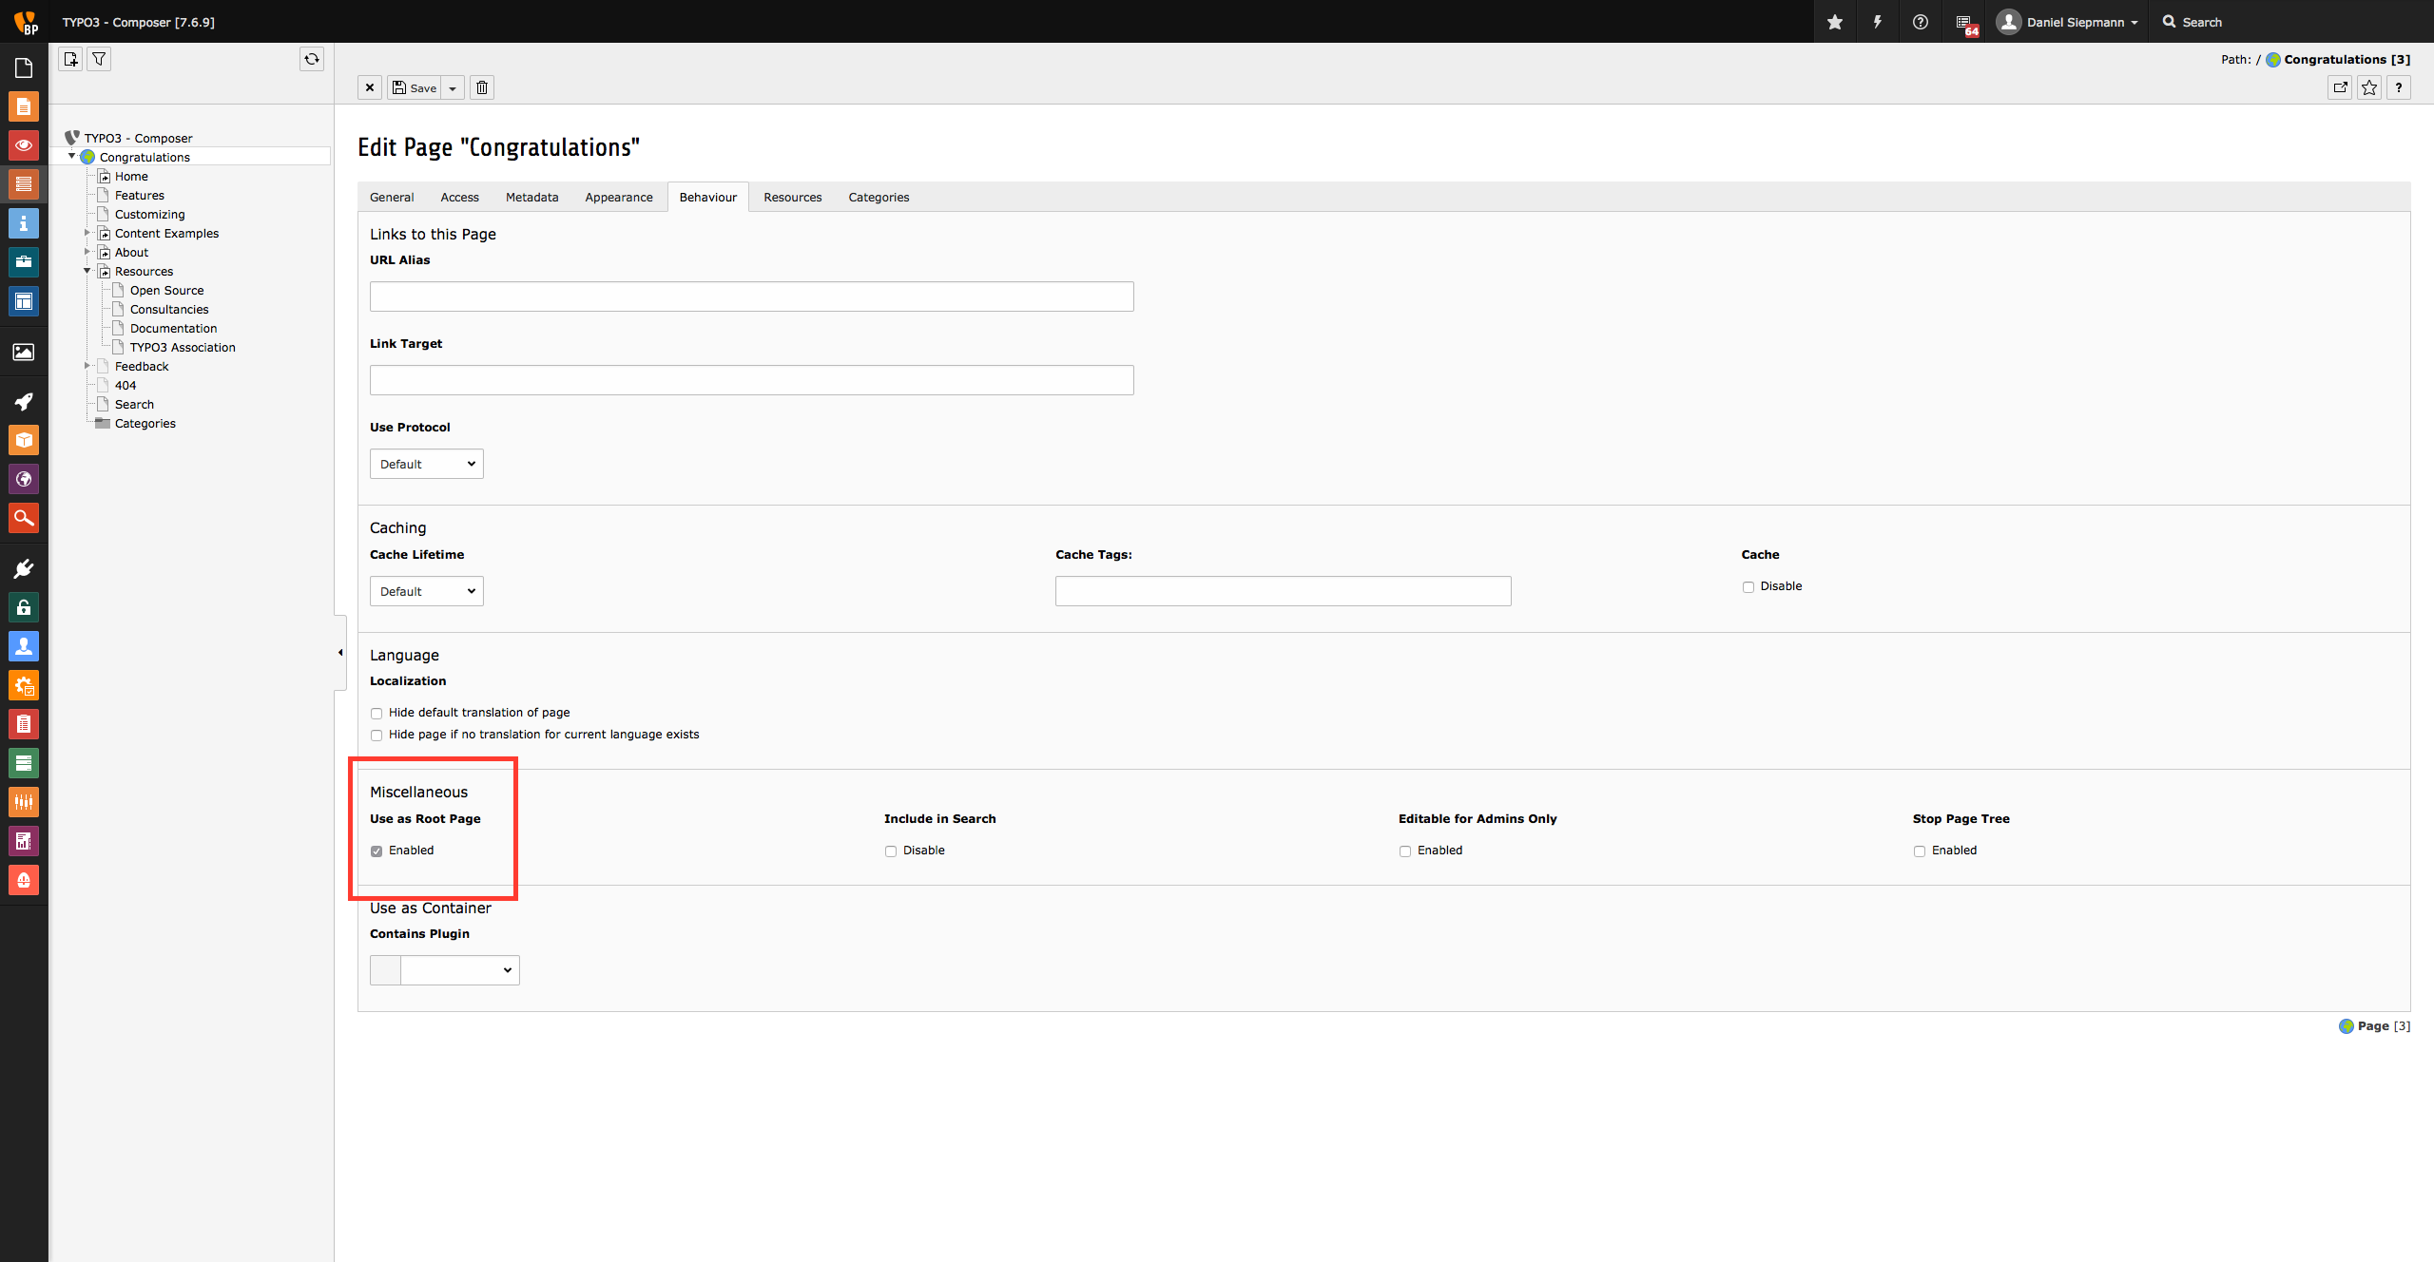Open the bookmarks star in top bar
This screenshot has height=1262, width=2434.
(1835, 22)
